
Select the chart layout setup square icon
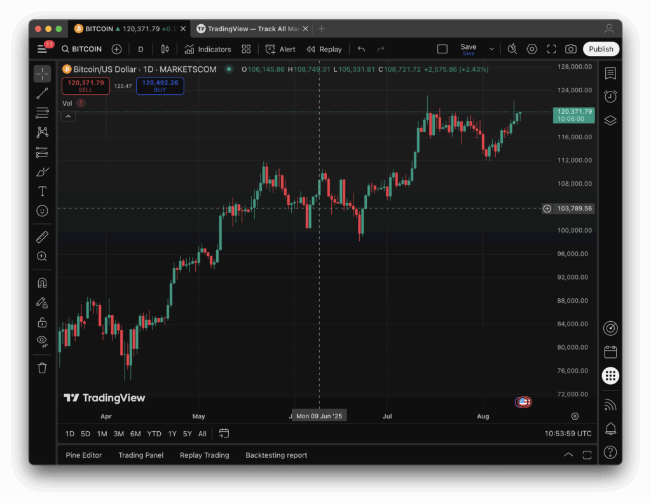442,49
